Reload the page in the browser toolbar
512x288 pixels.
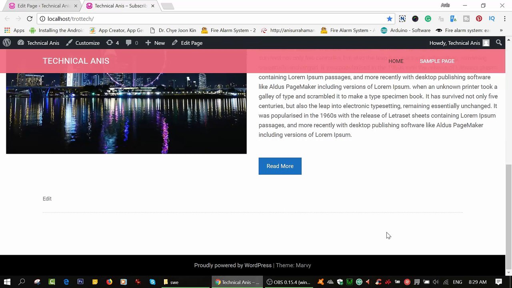pyautogui.click(x=30, y=19)
